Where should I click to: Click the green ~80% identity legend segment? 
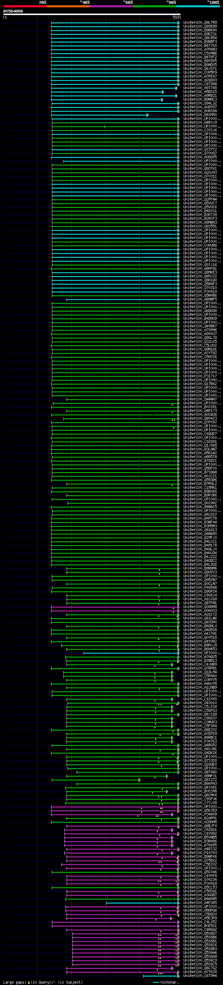click(x=155, y=6)
